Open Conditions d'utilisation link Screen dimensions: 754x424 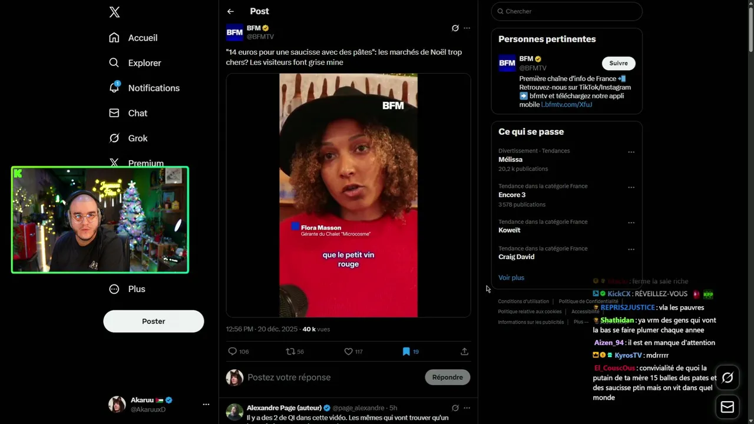523,302
